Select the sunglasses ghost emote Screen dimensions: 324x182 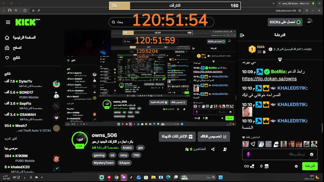[276, 144]
